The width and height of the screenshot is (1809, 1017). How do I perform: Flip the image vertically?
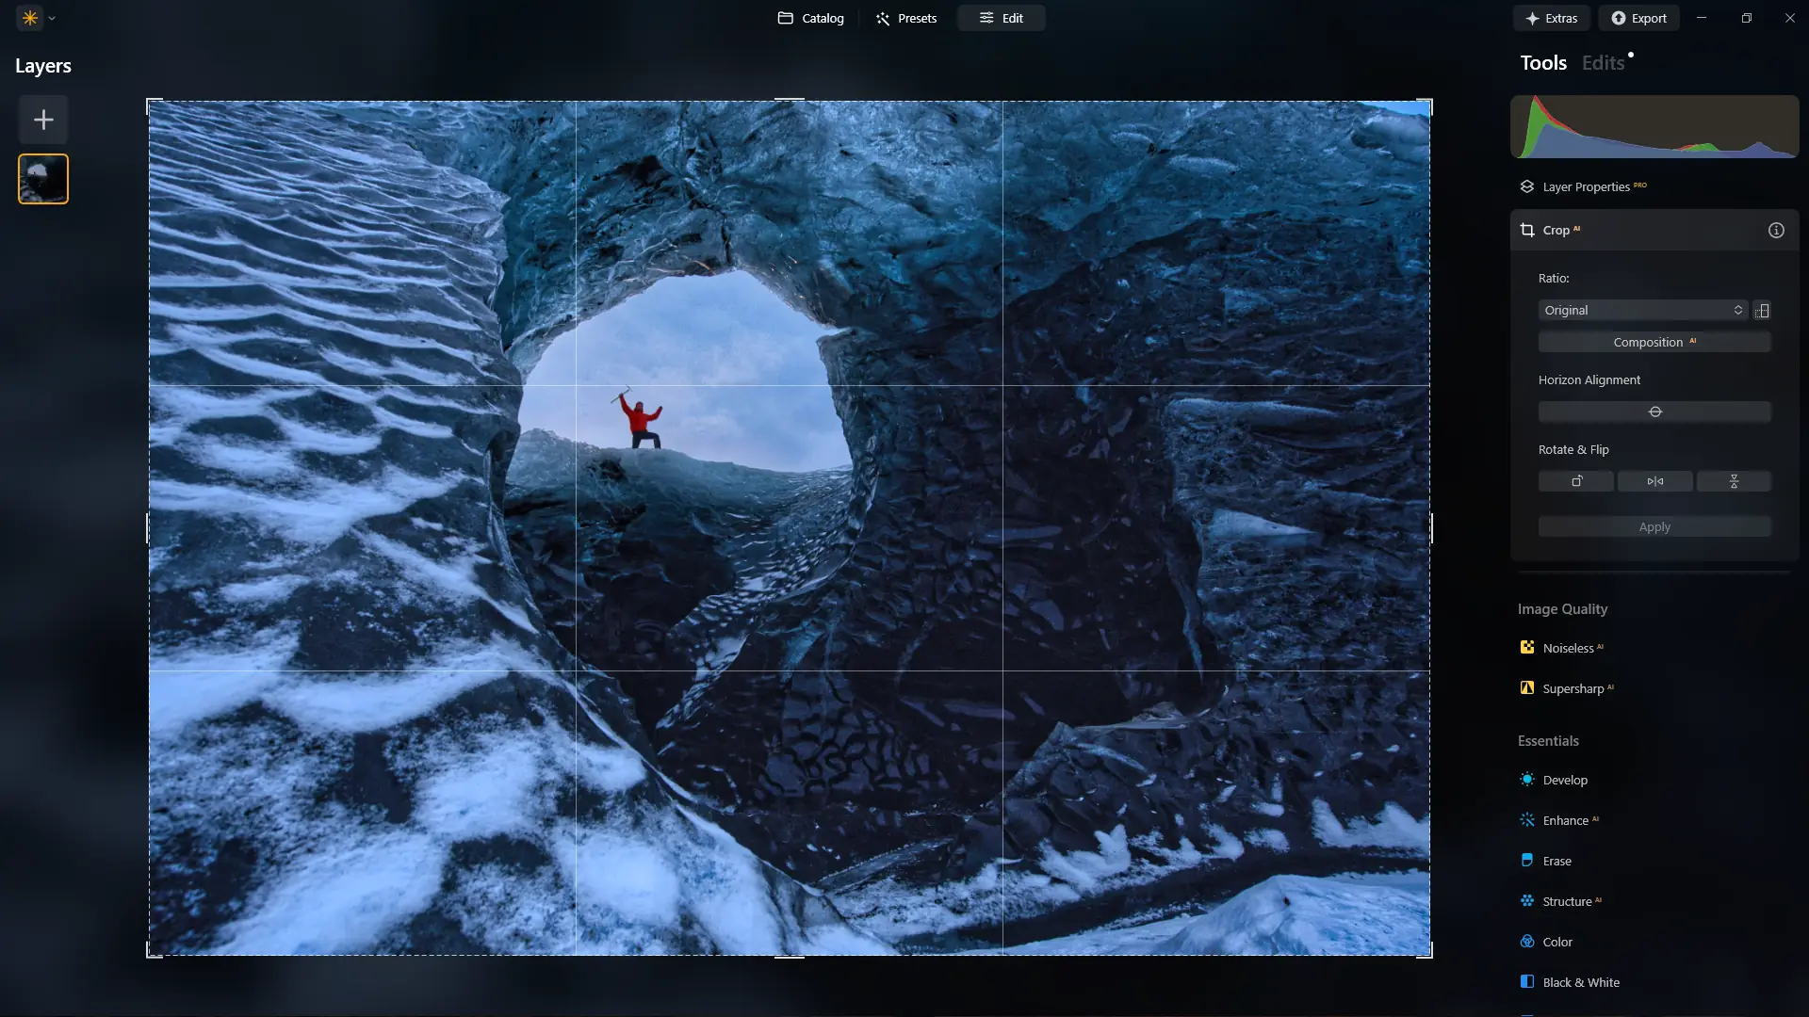click(1734, 481)
